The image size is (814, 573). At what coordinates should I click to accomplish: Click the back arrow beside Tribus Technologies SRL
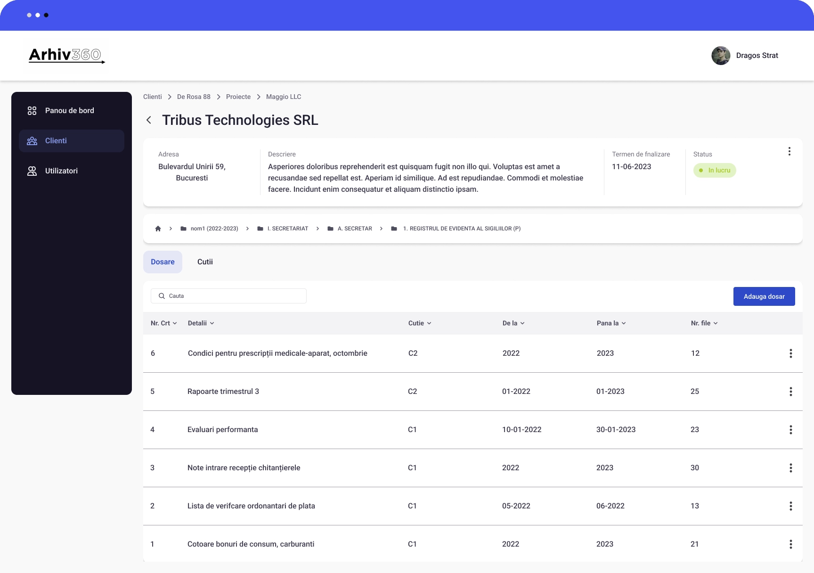[x=149, y=120]
